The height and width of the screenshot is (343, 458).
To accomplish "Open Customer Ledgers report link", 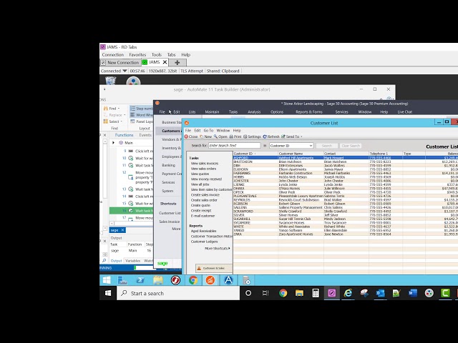I will point(204,242).
